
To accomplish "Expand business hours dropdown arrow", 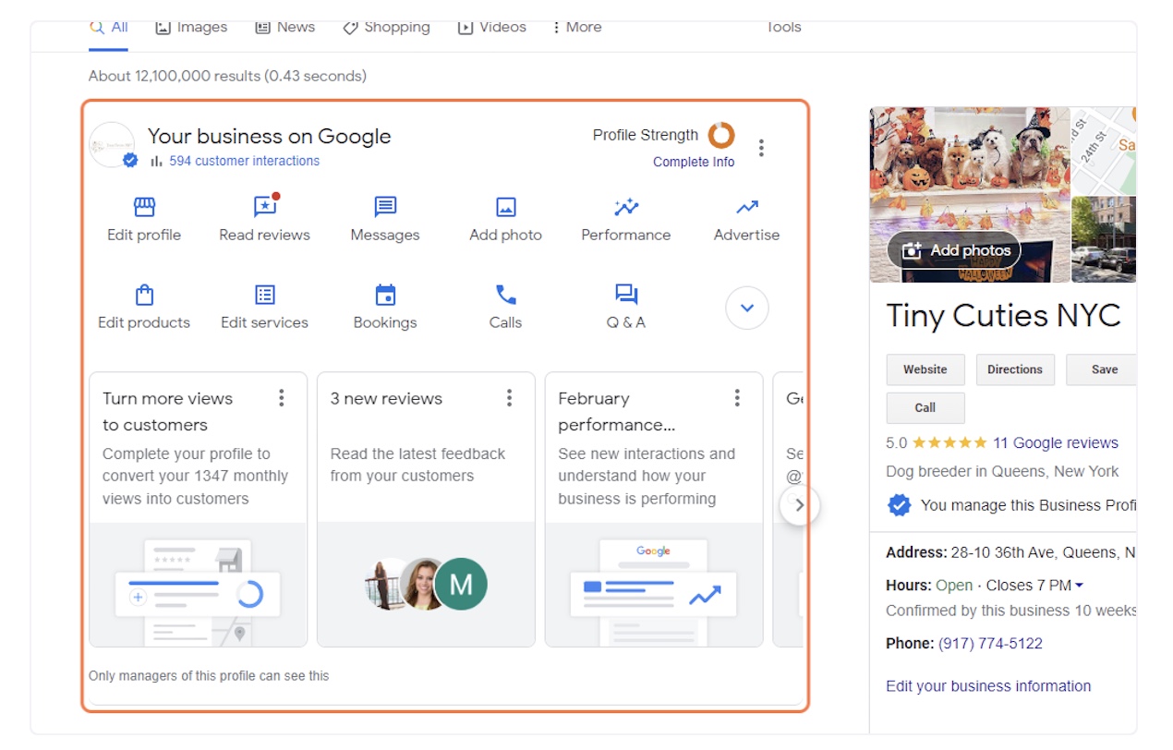I will click(1079, 586).
